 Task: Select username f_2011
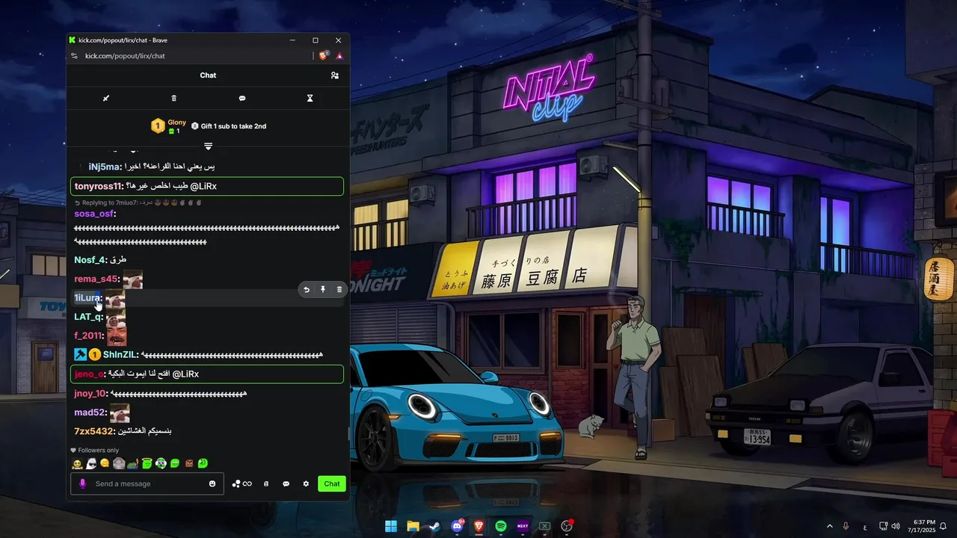88,336
